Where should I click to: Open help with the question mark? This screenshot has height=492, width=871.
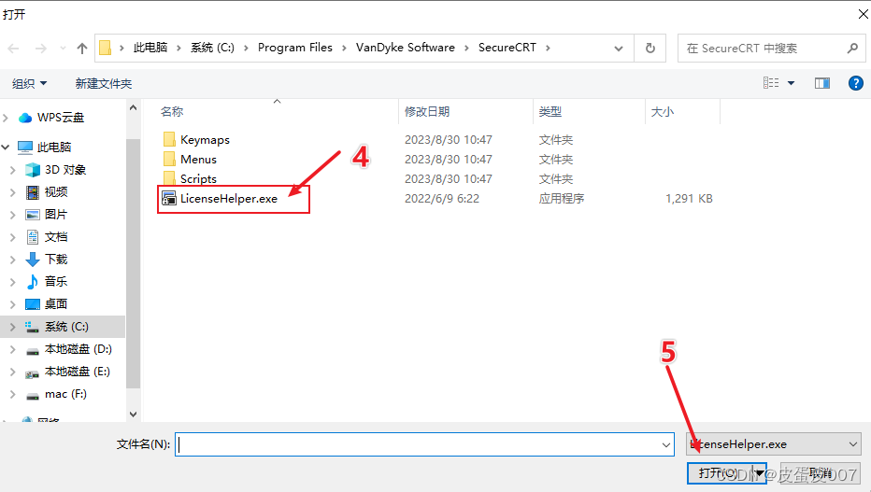click(855, 83)
